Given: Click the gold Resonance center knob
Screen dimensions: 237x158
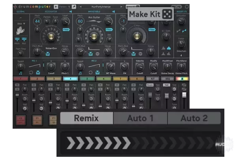Looking at the screenshot, I should click(x=51, y=36).
